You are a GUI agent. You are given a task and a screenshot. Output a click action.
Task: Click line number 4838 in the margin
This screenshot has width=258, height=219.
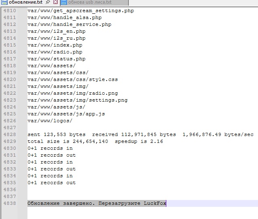click(10, 203)
